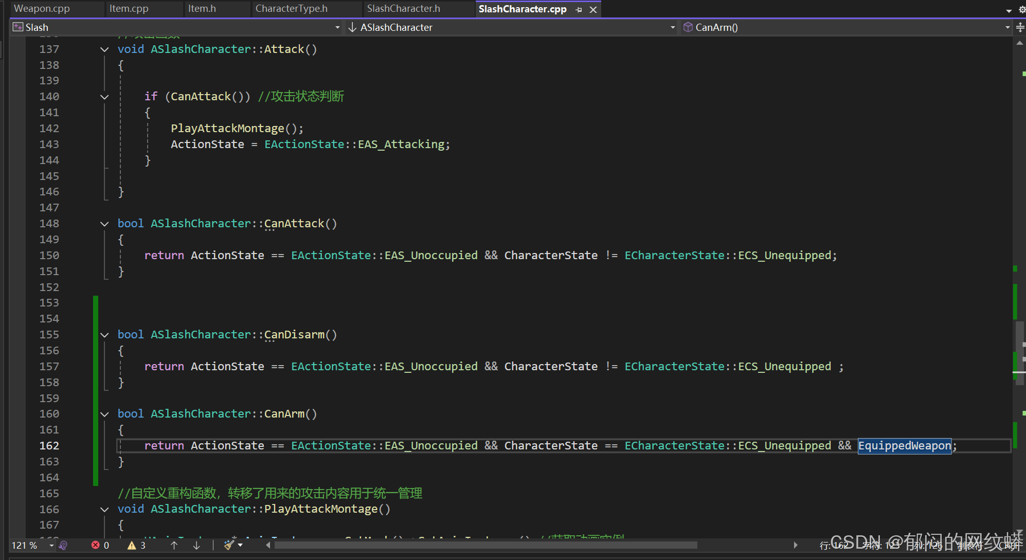
Task: Go to the previous issue arrow
Action: (x=174, y=546)
